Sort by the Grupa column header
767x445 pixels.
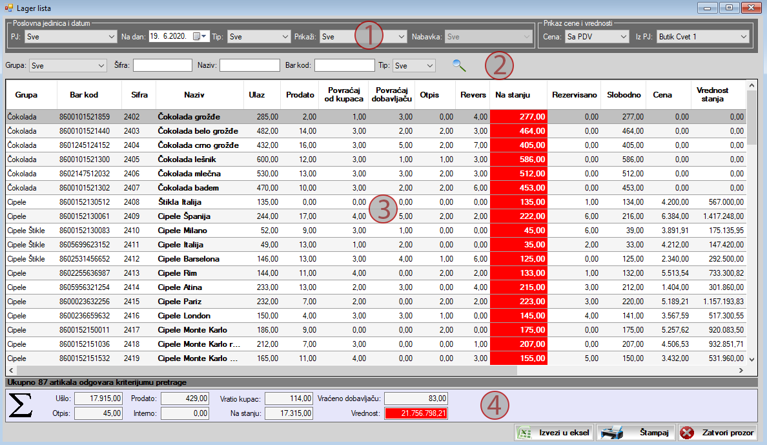coord(31,95)
